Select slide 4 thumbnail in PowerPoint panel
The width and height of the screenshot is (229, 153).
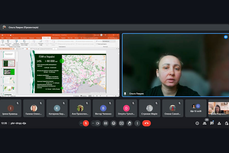9,80
